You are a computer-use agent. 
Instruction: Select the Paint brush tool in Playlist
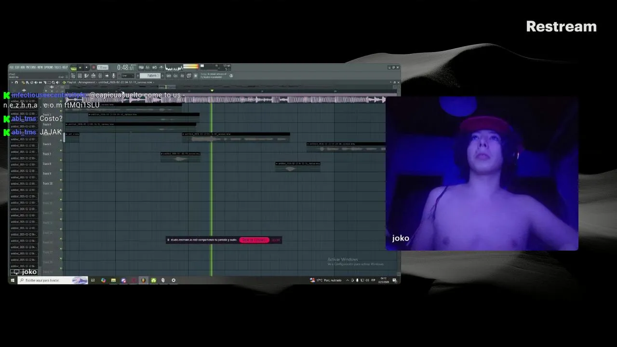point(27,82)
